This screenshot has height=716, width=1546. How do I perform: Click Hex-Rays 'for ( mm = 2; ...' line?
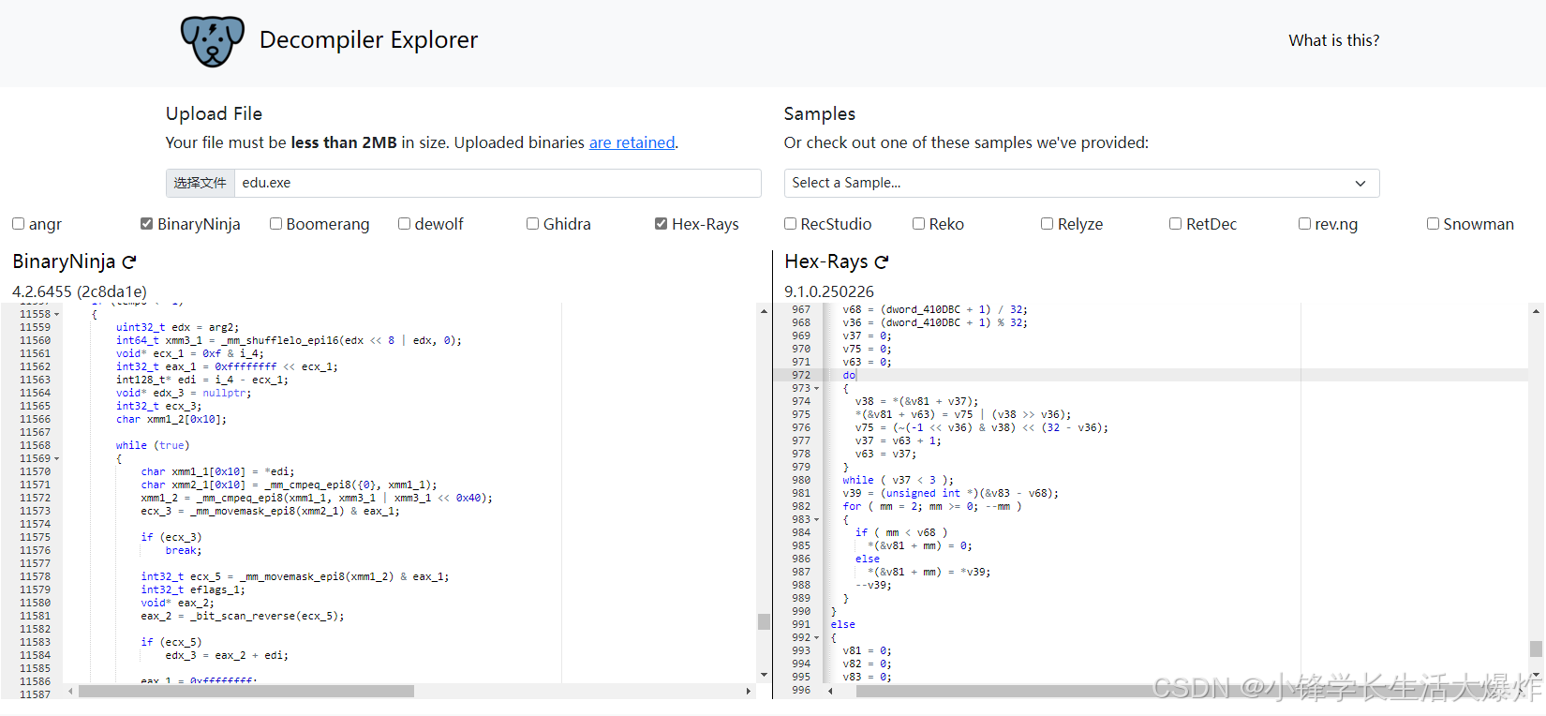[x=931, y=506]
